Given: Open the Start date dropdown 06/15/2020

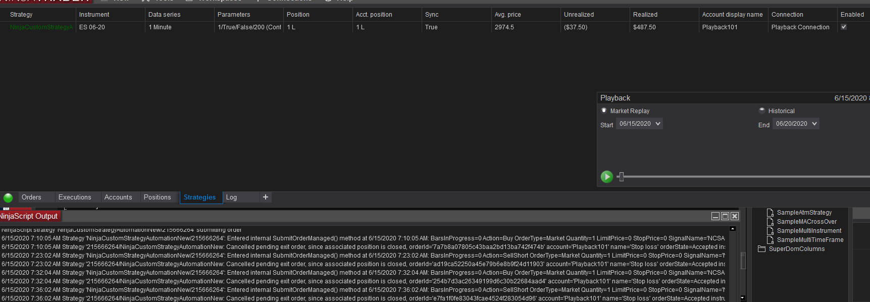Looking at the screenshot, I should [x=639, y=124].
